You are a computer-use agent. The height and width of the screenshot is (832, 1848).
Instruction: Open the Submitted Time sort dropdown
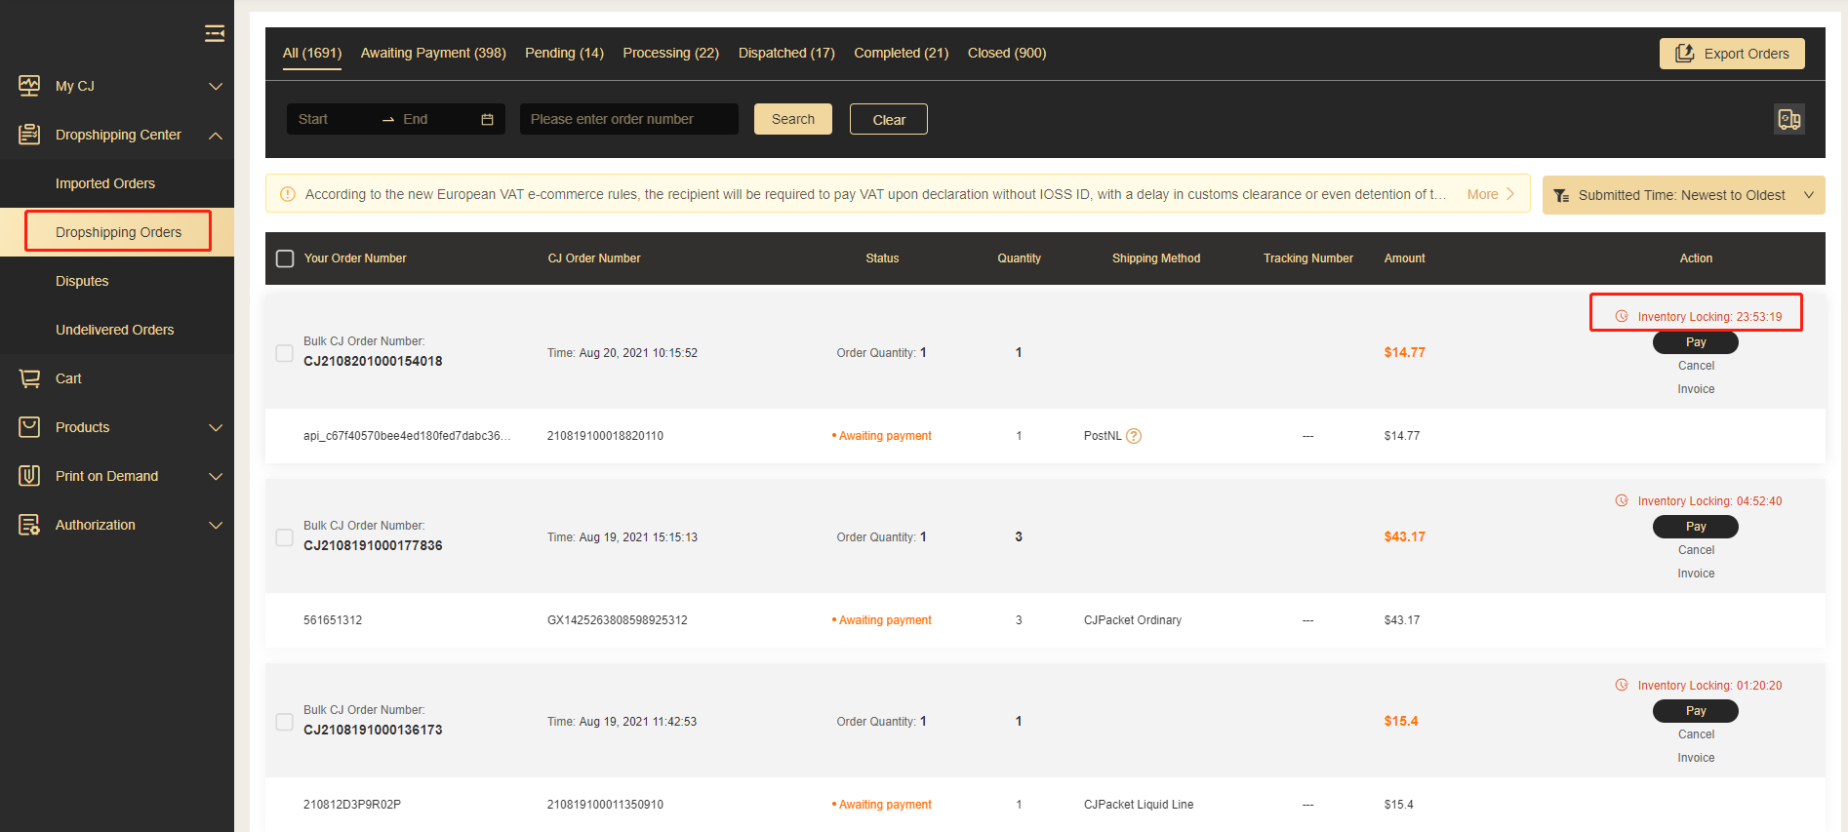point(1683,195)
